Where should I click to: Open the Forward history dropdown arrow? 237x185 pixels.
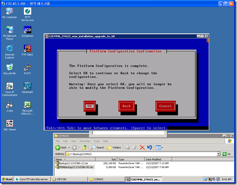pos(79,148)
